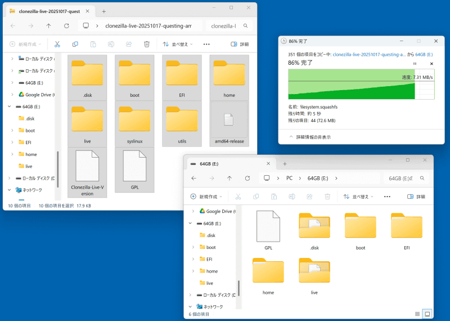This screenshot has width=450, height=321.
Task: Pause the file copy operation
Action: point(415,64)
